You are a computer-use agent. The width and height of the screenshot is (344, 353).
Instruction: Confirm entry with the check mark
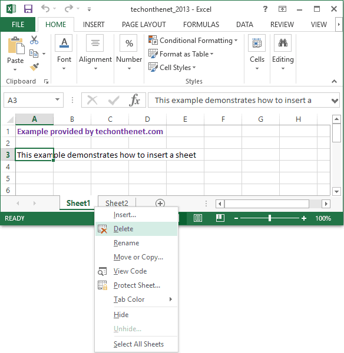coord(114,101)
